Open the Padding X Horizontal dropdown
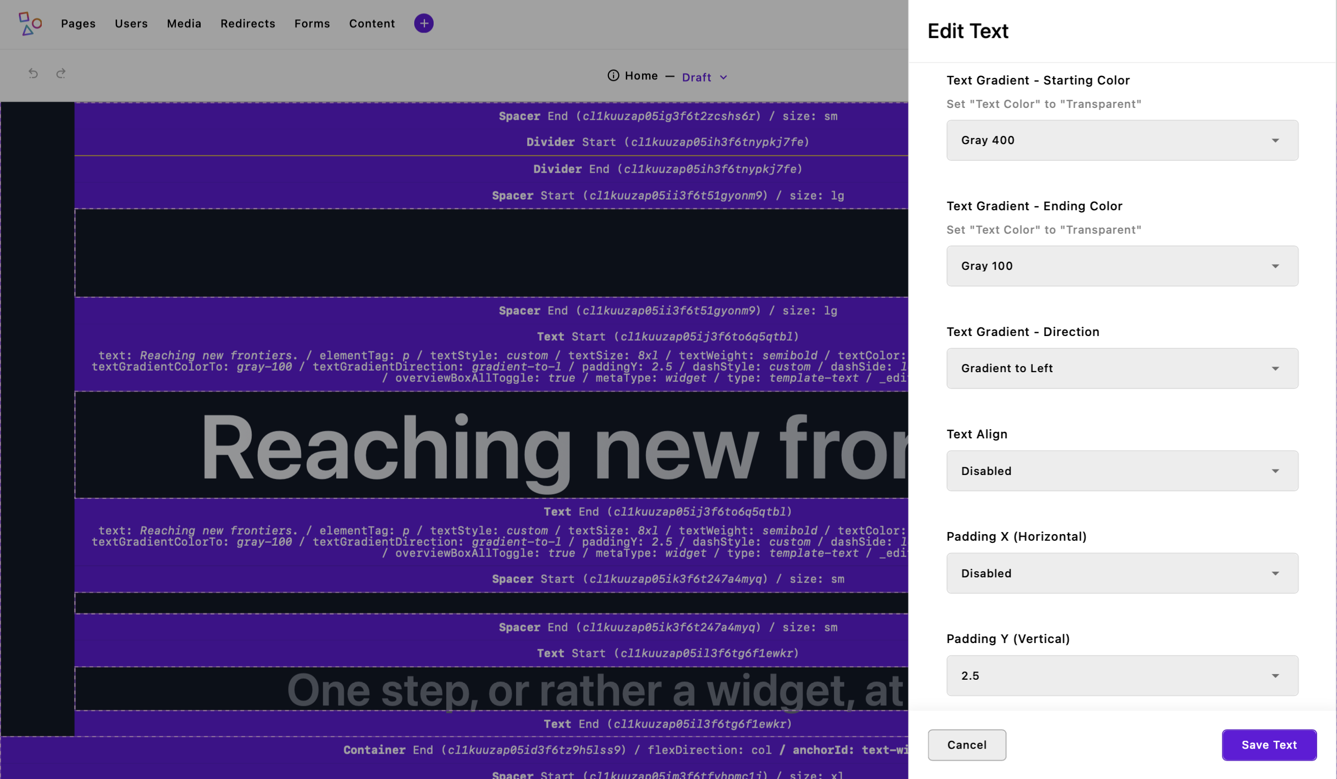The image size is (1337, 779). click(1121, 573)
